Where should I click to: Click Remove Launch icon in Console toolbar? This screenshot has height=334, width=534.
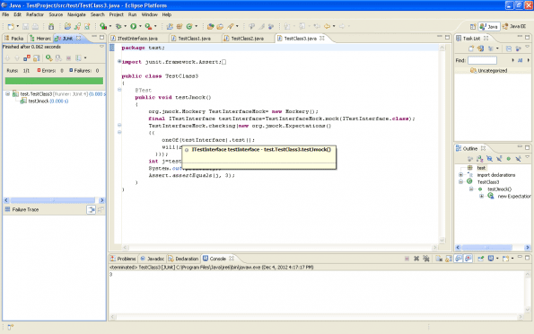(416, 259)
